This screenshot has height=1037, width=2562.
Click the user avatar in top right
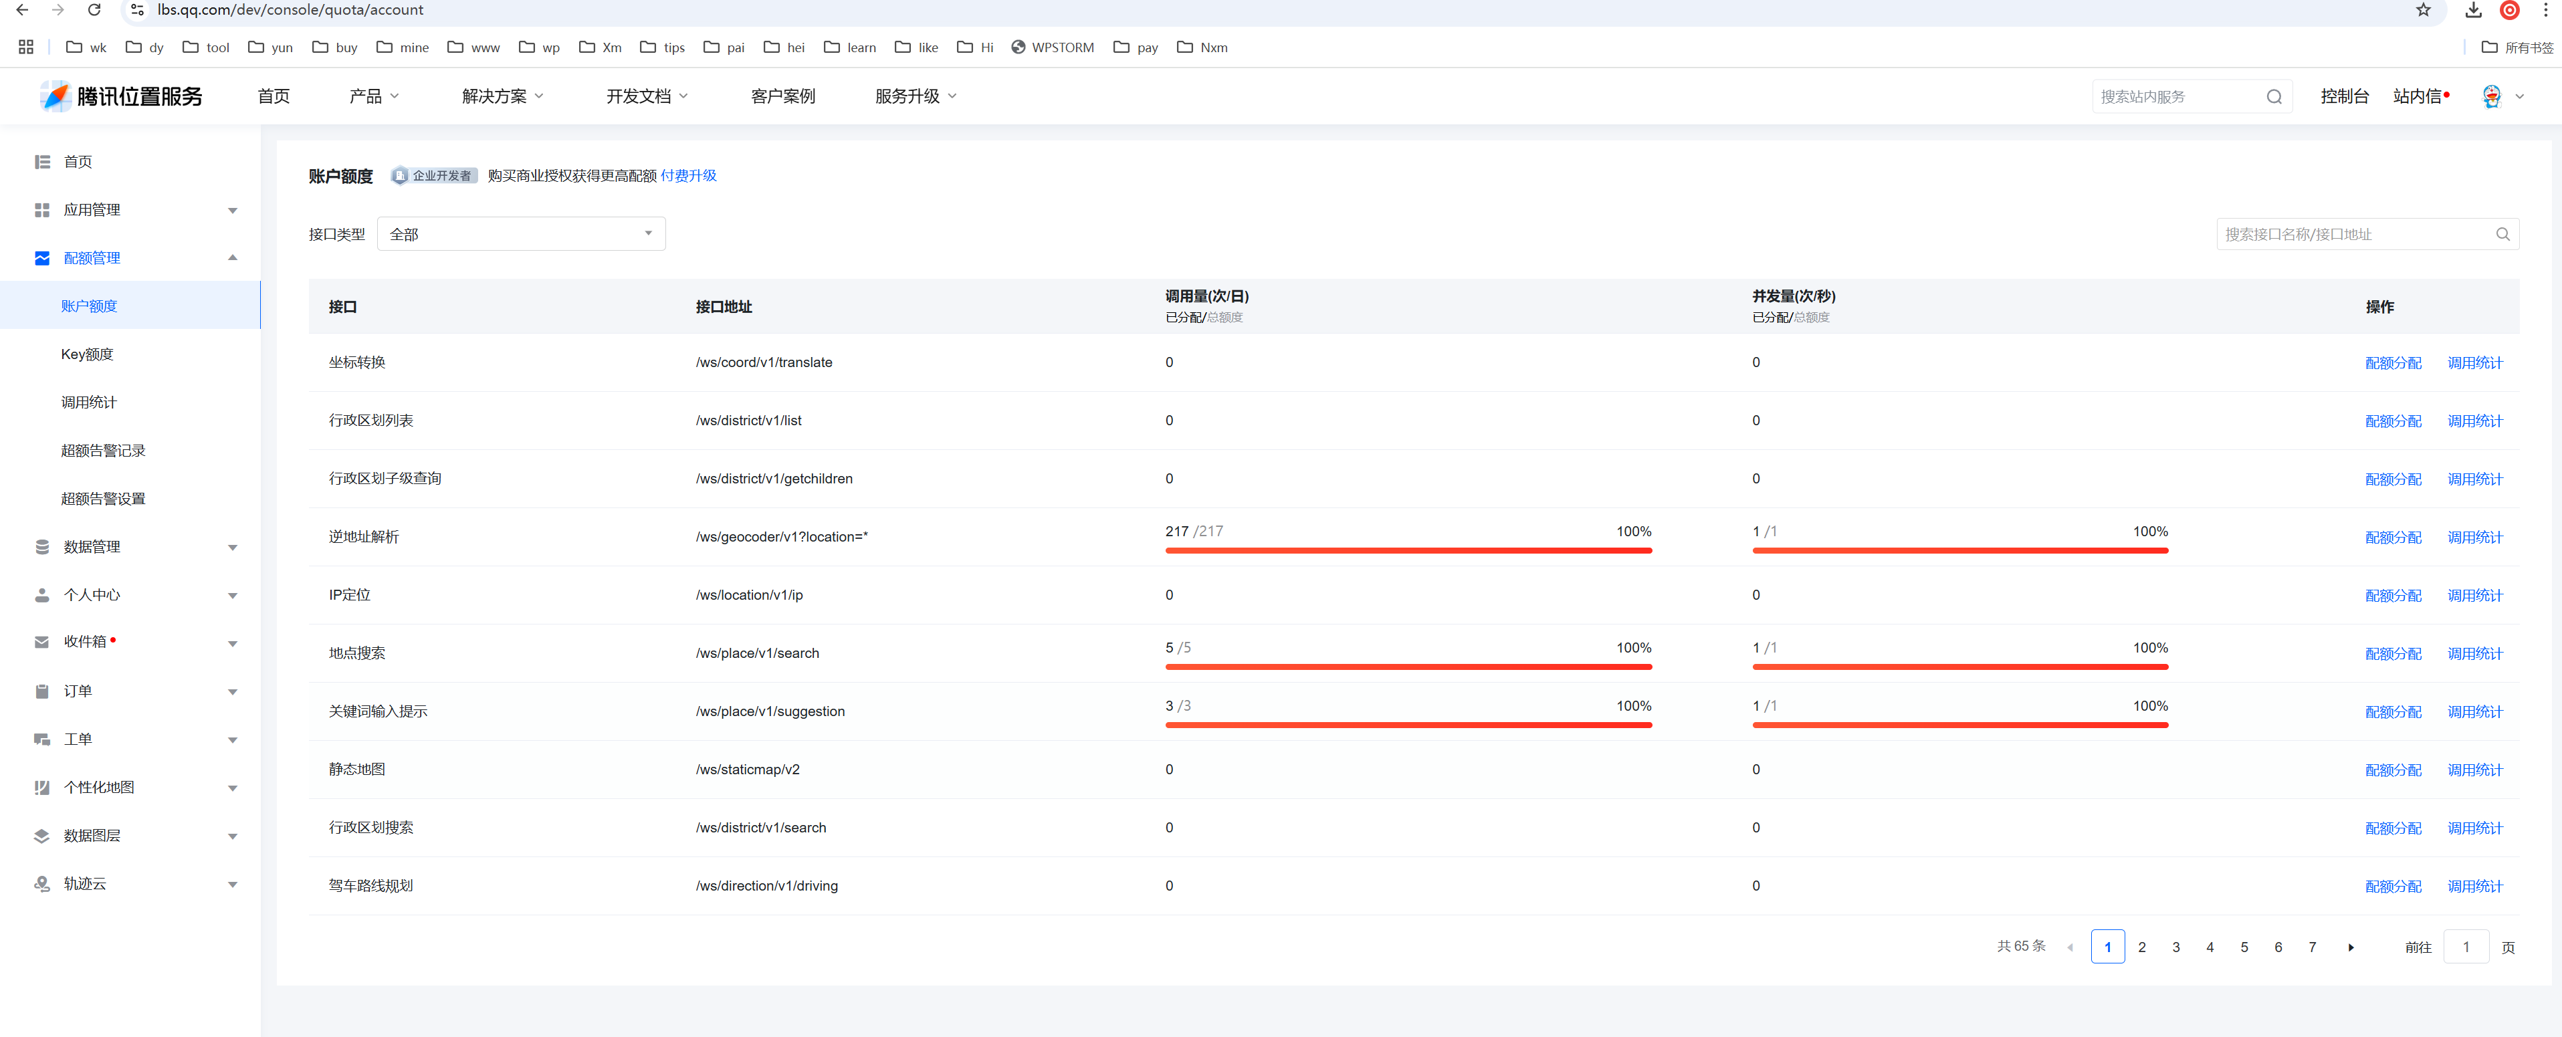point(2491,96)
